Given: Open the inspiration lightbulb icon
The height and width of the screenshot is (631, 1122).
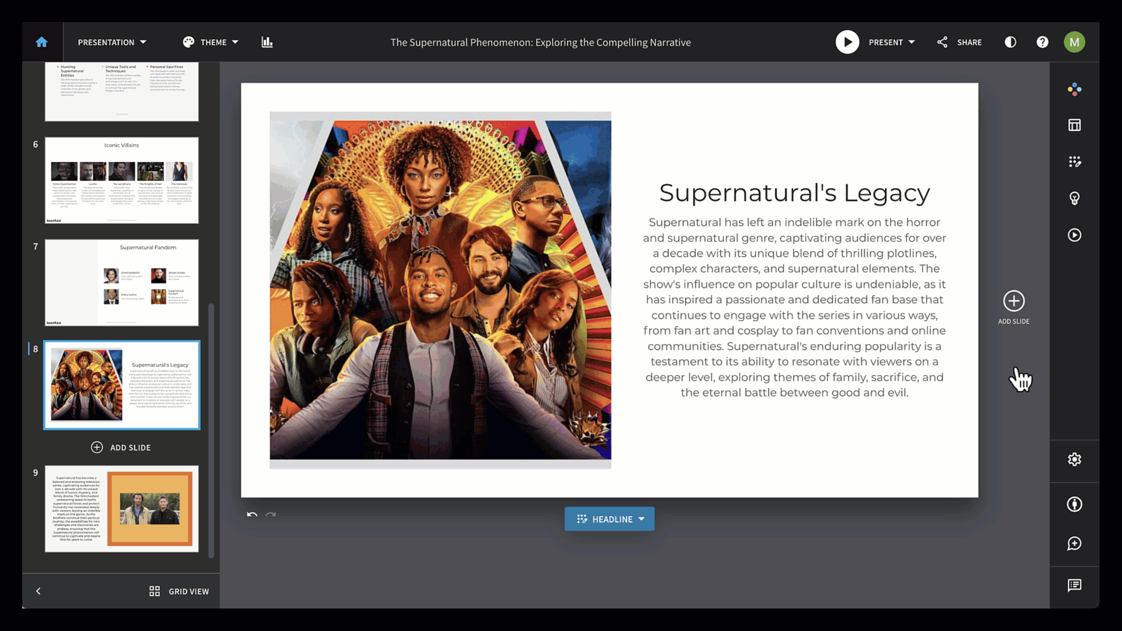Looking at the screenshot, I should coord(1075,199).
